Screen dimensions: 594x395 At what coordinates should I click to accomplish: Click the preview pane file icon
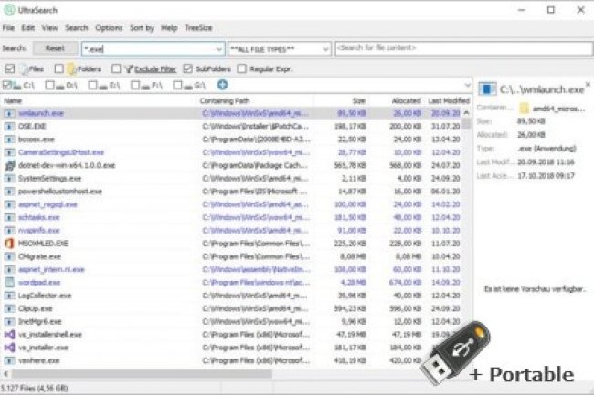[486, 89]
